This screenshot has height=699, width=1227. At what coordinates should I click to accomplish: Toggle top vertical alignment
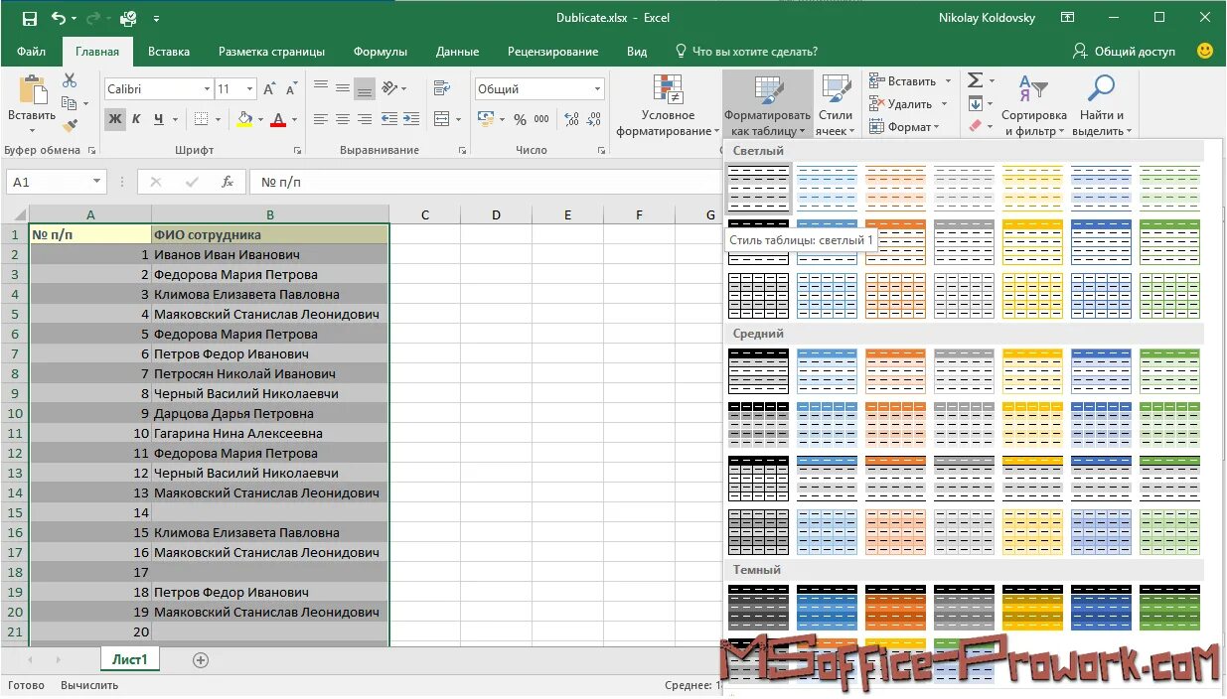click(320, 87)
